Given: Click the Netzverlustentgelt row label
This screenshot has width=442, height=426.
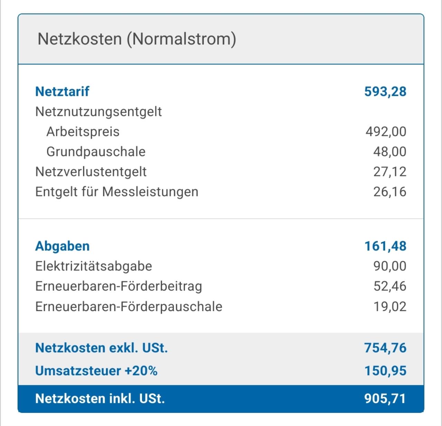Looking at the screenshot, I should point(91,172).
